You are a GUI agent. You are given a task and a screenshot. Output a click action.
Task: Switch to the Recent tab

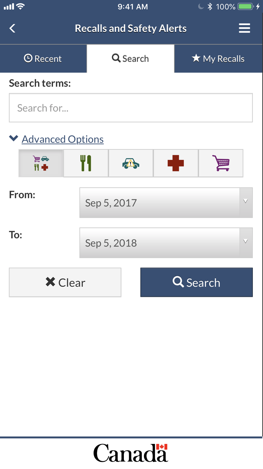pos(43,59)
